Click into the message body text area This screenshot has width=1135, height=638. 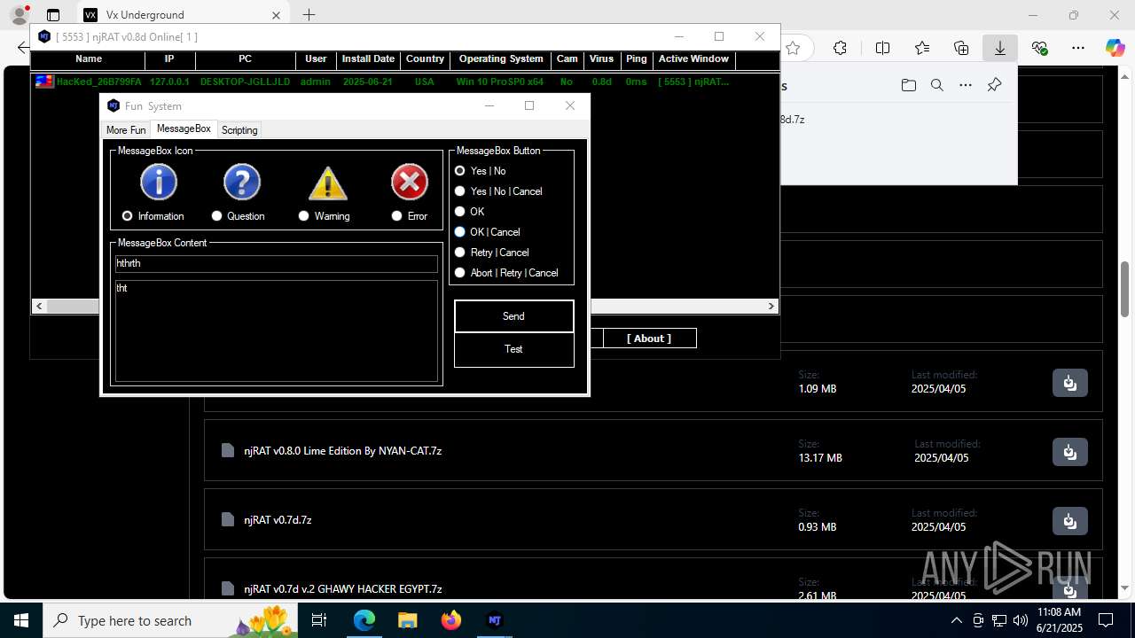click(277, 331)
